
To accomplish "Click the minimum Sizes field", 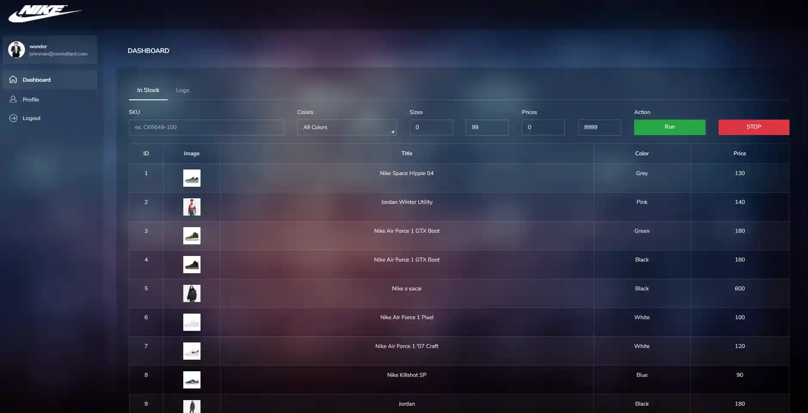I will [431, 127].
